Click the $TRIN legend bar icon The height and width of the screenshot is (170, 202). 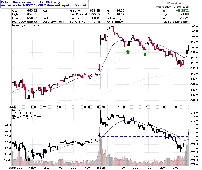[x=13, y=118]
